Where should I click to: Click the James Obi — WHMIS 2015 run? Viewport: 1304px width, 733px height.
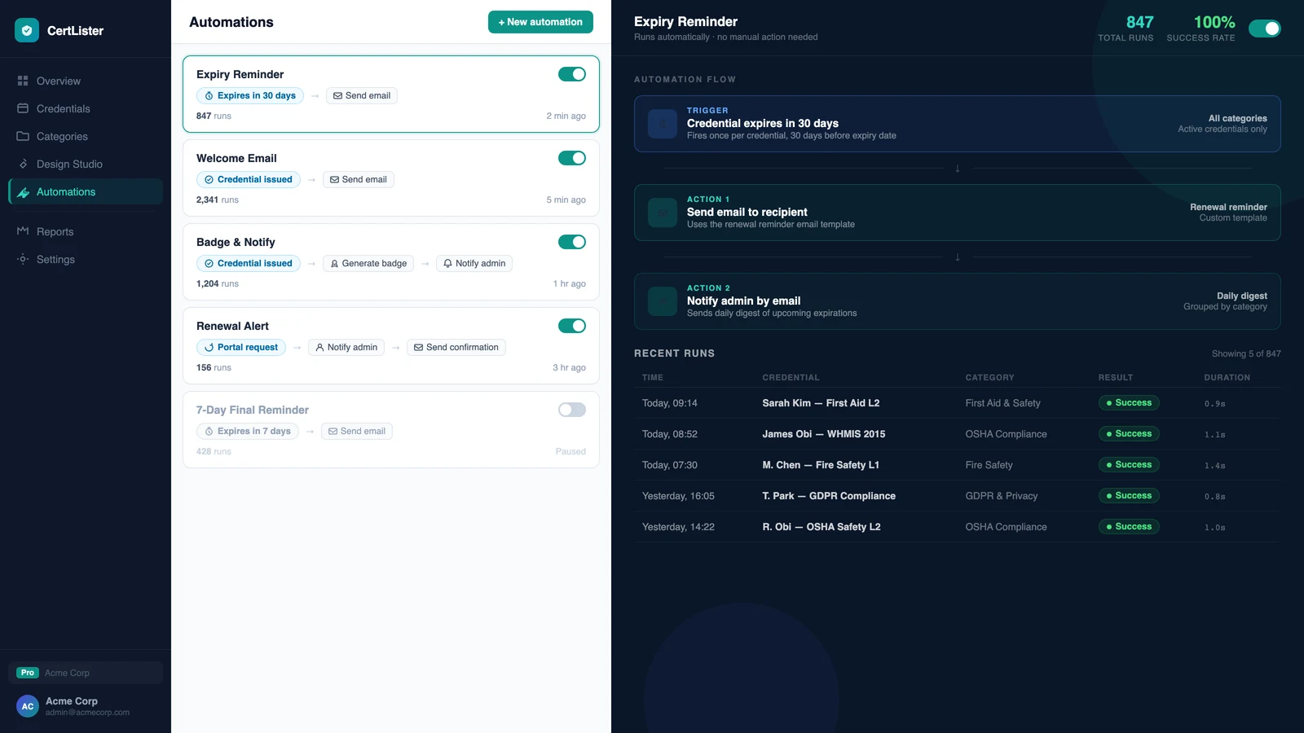click(x=958, y=434)
